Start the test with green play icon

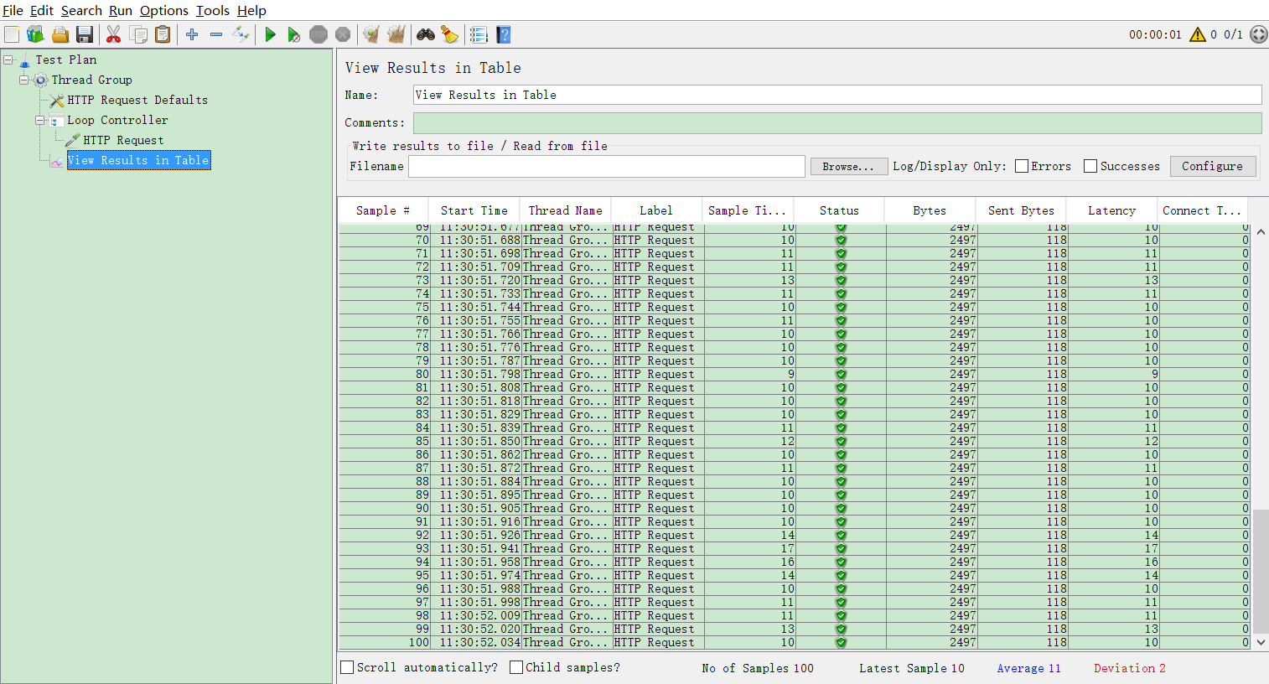coord(270,34)
